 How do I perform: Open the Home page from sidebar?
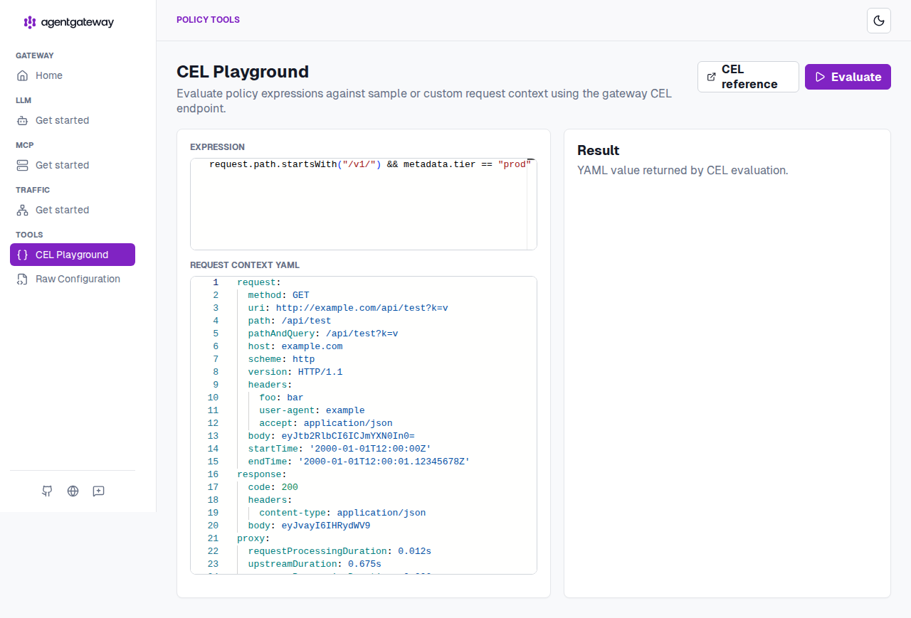[73, 75]
